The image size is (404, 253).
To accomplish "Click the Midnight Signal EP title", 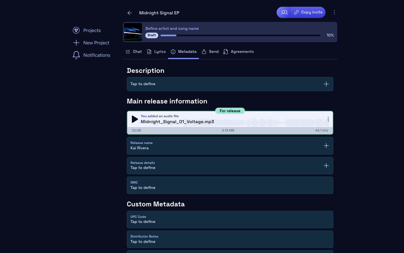I will tap(159, 13).
